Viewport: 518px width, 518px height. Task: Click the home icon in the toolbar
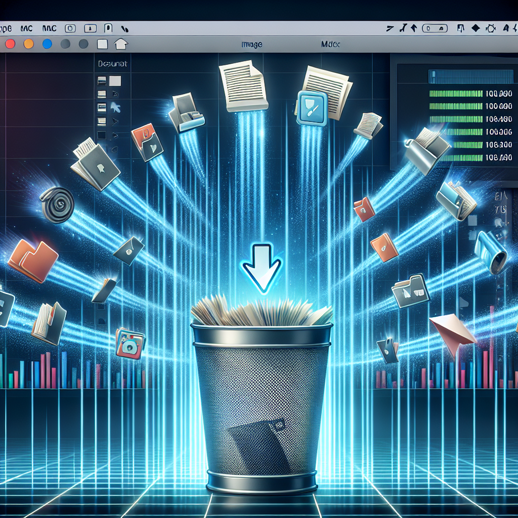click(120, 44)
